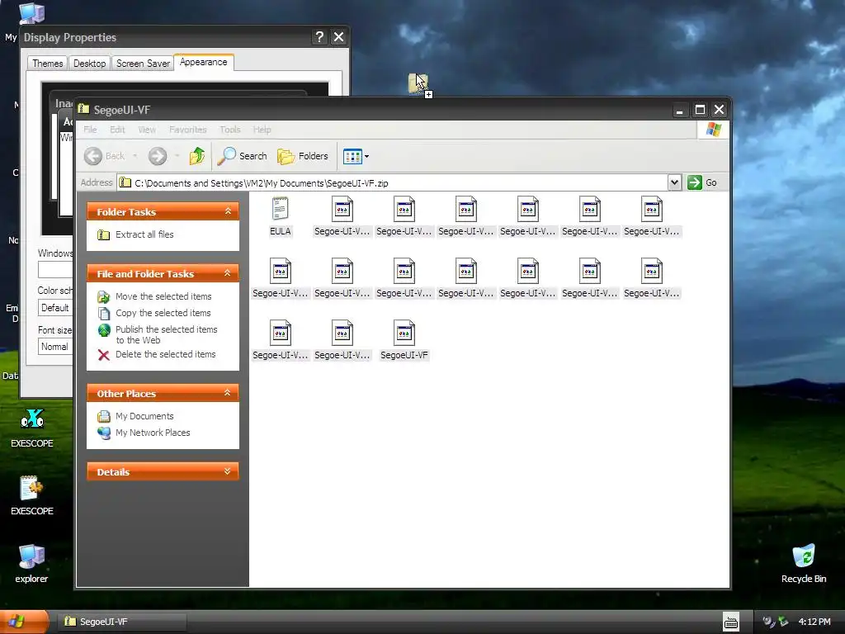This screenshot has height=634, width=845.
Task: Select EXESCOPE desktop icon with eyes
Action: 32,428
